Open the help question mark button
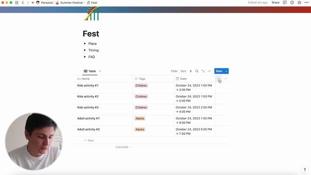The height and width of the screenshot is (175, 311). 305,170
